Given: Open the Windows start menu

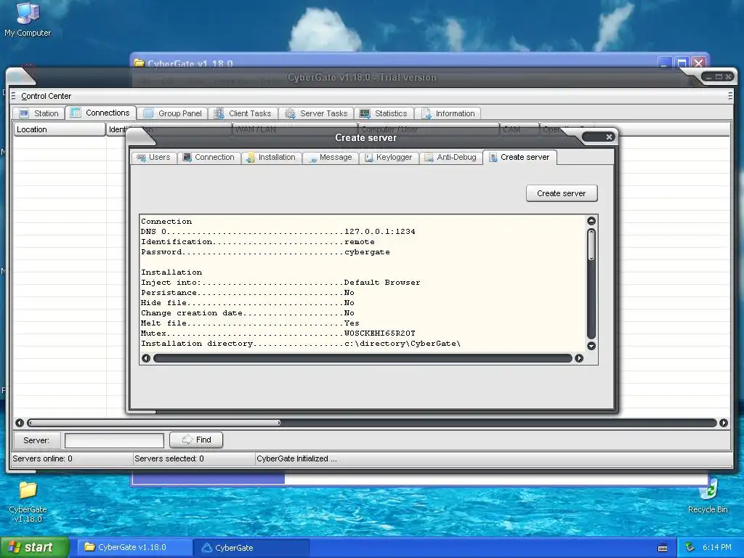Looking at the screenshot, I should [34, 548].
